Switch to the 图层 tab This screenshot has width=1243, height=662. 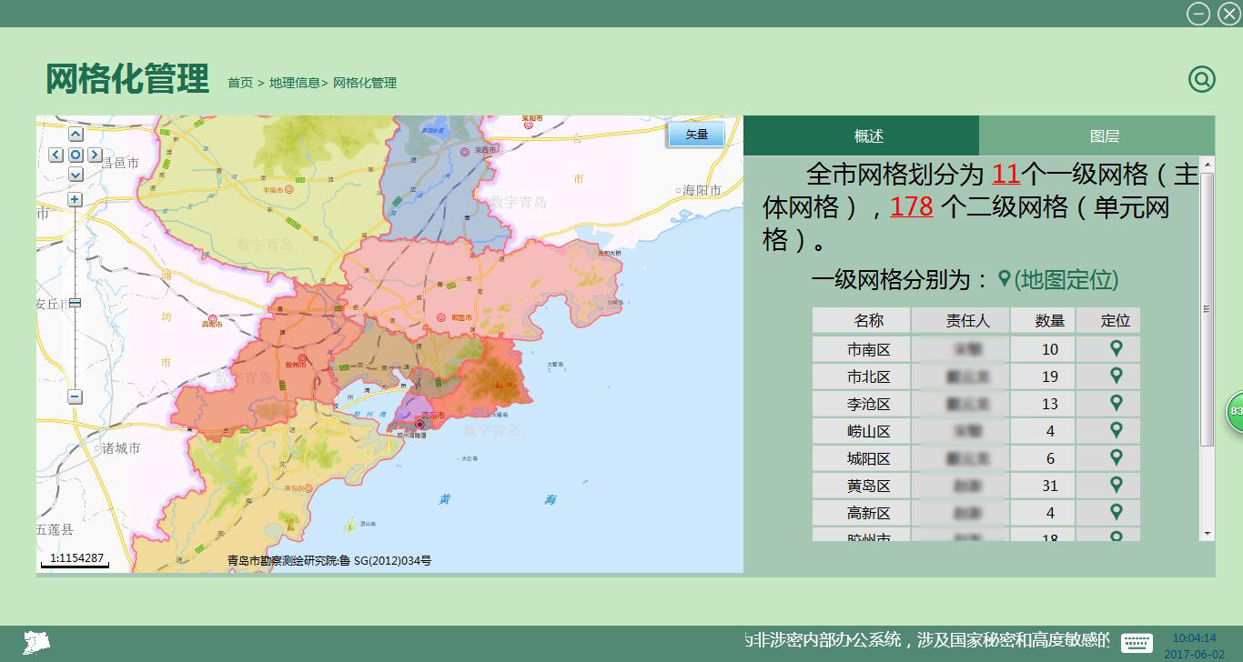[x=1104, y=136]
